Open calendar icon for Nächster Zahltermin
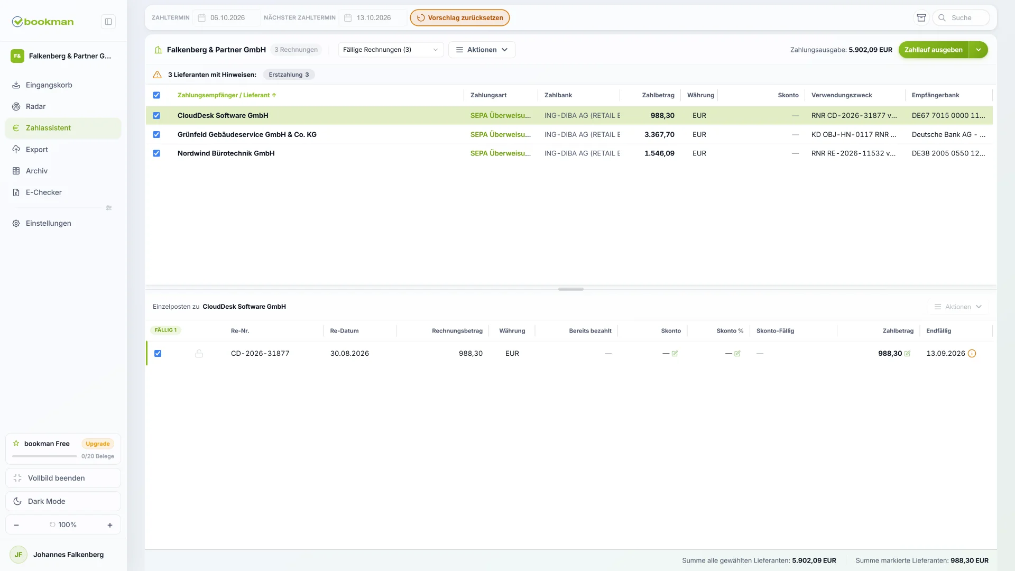 pos(348,18)
